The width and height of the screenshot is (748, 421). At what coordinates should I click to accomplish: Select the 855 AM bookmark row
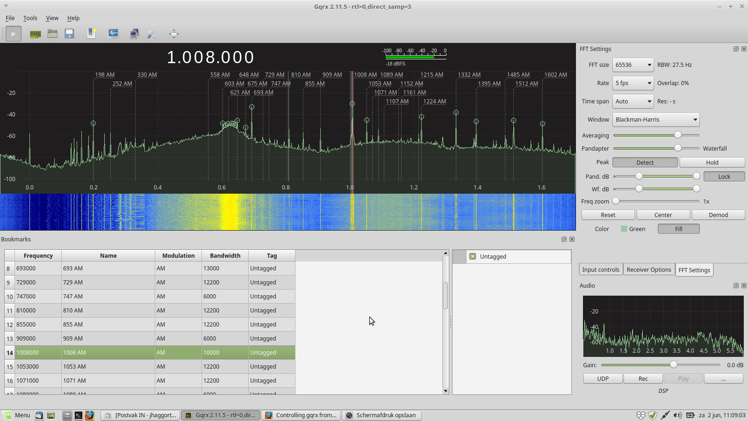[x=108, y=325]
